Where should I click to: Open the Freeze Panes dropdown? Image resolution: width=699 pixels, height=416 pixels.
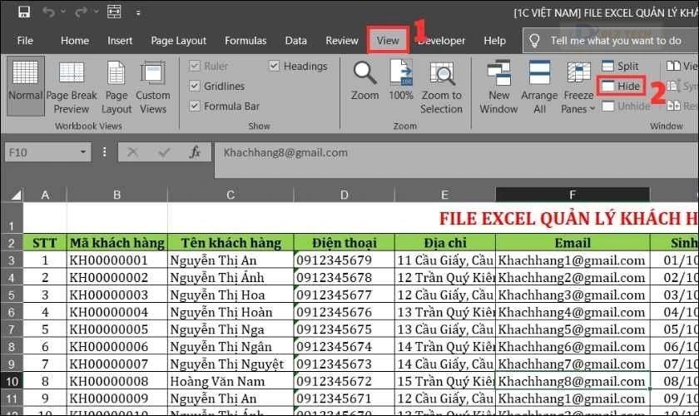578,87
